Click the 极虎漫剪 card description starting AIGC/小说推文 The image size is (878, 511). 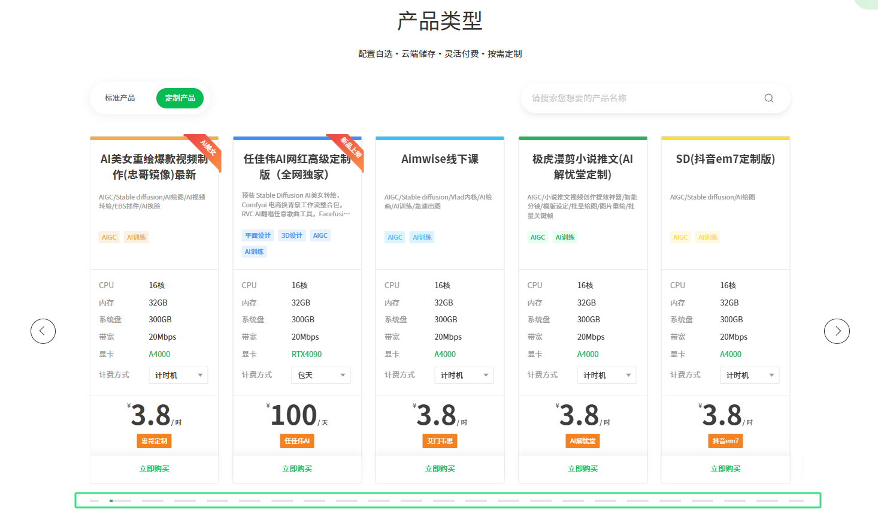582,206
